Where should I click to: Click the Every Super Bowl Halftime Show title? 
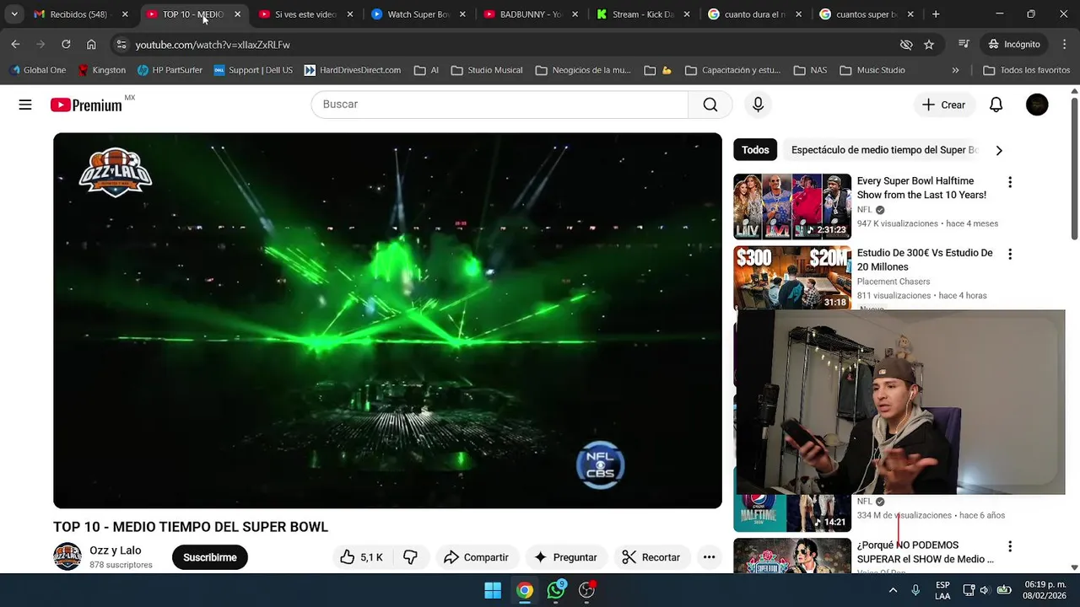(921, 188)
